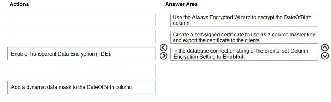This screenshot has width=331, height=102.
Task: Select the Column Encryption Setting answer step
Action: point(244,54)
